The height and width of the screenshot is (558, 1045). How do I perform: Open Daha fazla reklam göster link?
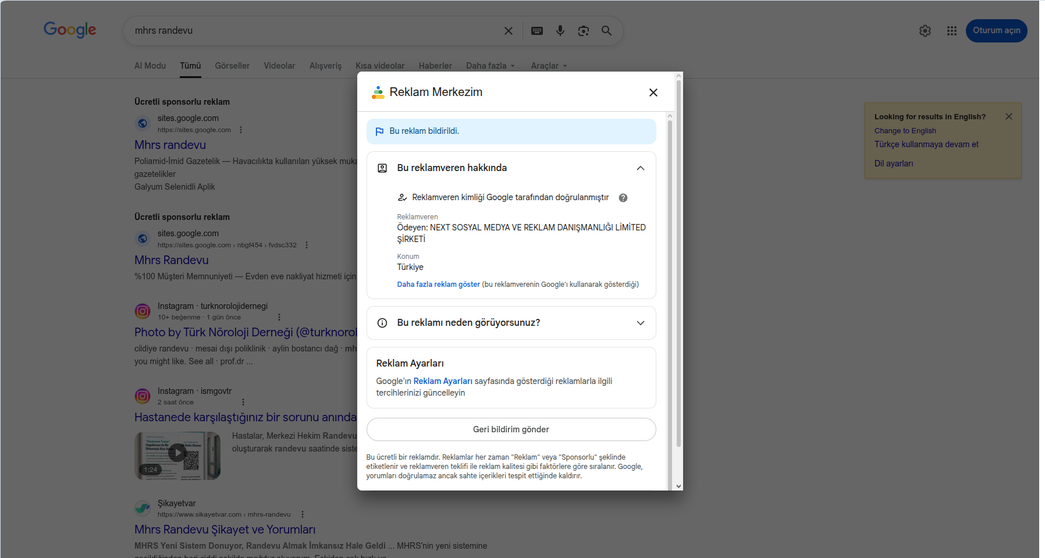point(439,285)
